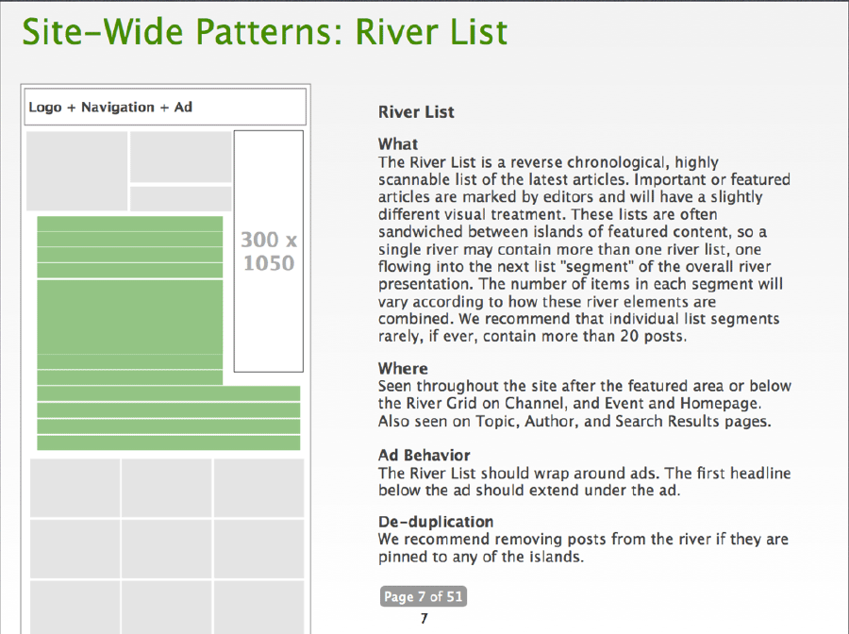Click the "Ad Behavior" heading
This screenshot has width=849, height=634.
424,456
